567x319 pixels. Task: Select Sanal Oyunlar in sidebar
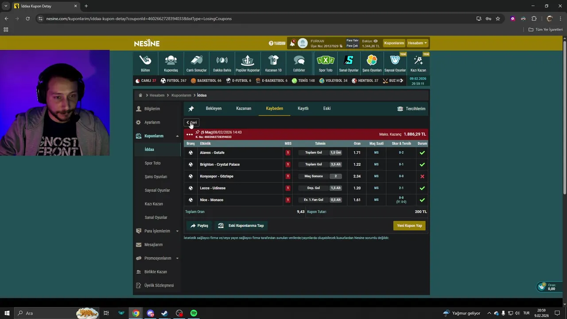(x=156, y=218)
